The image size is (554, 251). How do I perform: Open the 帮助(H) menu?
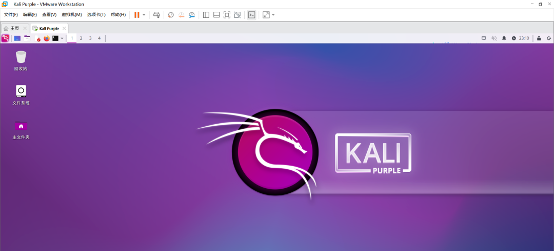click(118, 15)
